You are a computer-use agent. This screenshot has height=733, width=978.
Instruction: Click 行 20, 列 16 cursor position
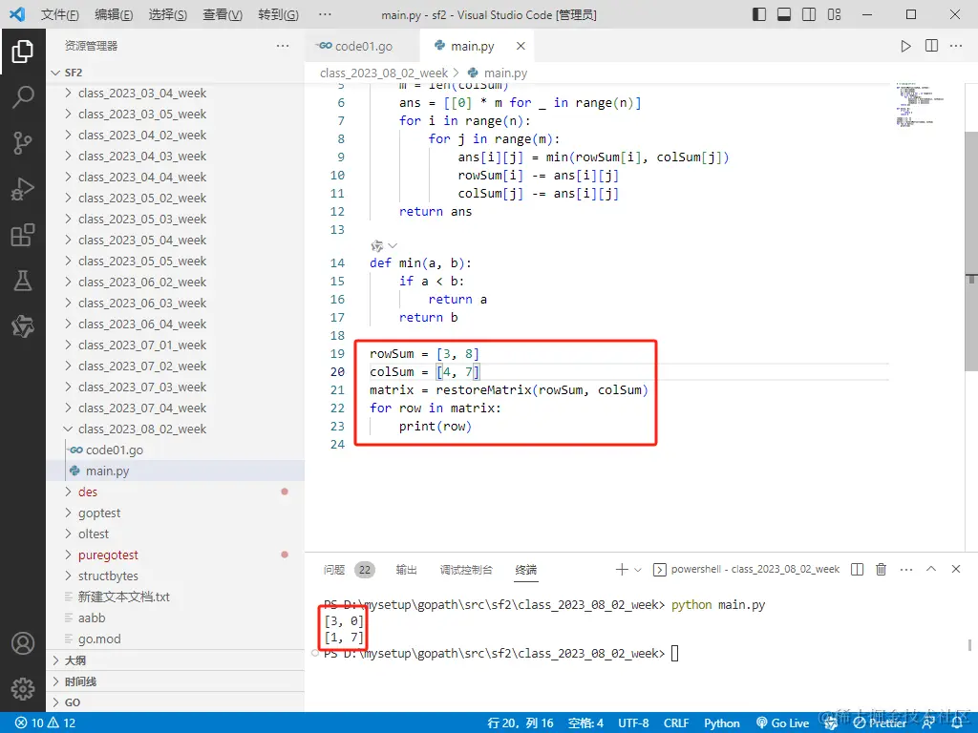point(521,723)
